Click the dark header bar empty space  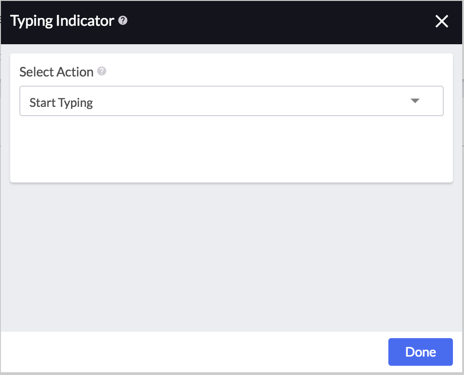coord(281,22)
